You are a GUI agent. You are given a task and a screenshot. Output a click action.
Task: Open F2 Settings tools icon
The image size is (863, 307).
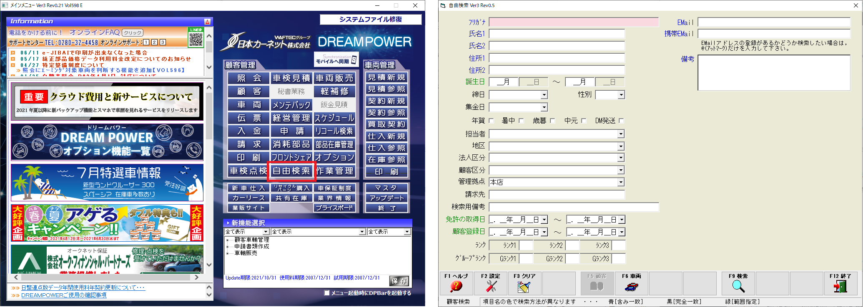click(x=490, y=283)
